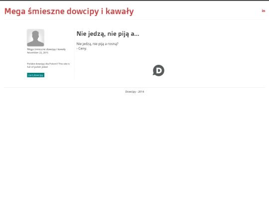
Task: Click the author name under the avatar
Action: pos(46,49)
